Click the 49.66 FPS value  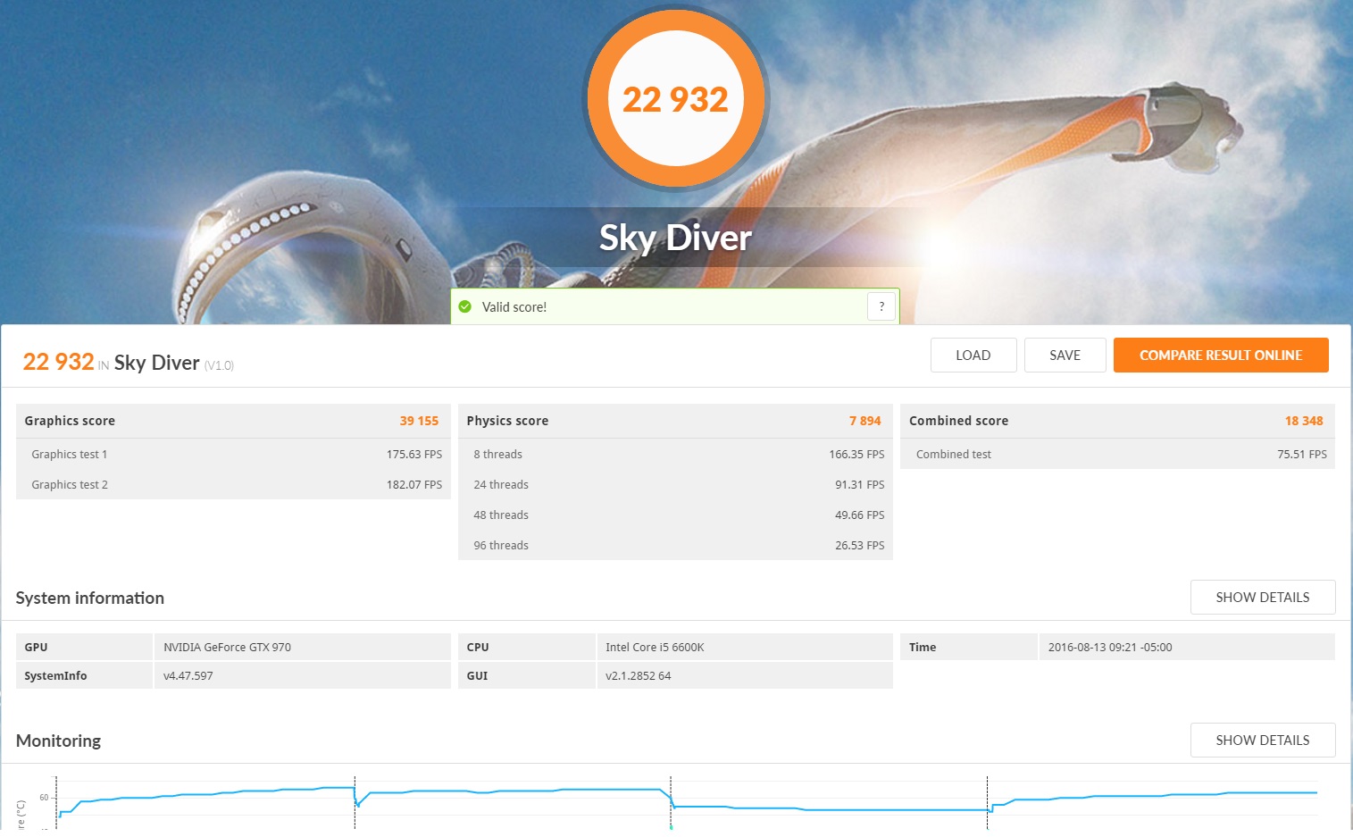coord(859,515)
